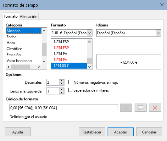Open the Idioma language dropdown

click(x=158, y=33)
